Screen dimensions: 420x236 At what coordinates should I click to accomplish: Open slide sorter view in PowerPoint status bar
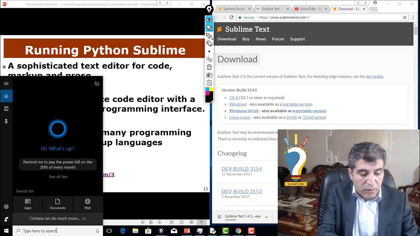[181, 222]
